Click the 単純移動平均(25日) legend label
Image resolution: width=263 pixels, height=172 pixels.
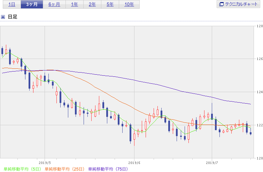tap(65, 169)
